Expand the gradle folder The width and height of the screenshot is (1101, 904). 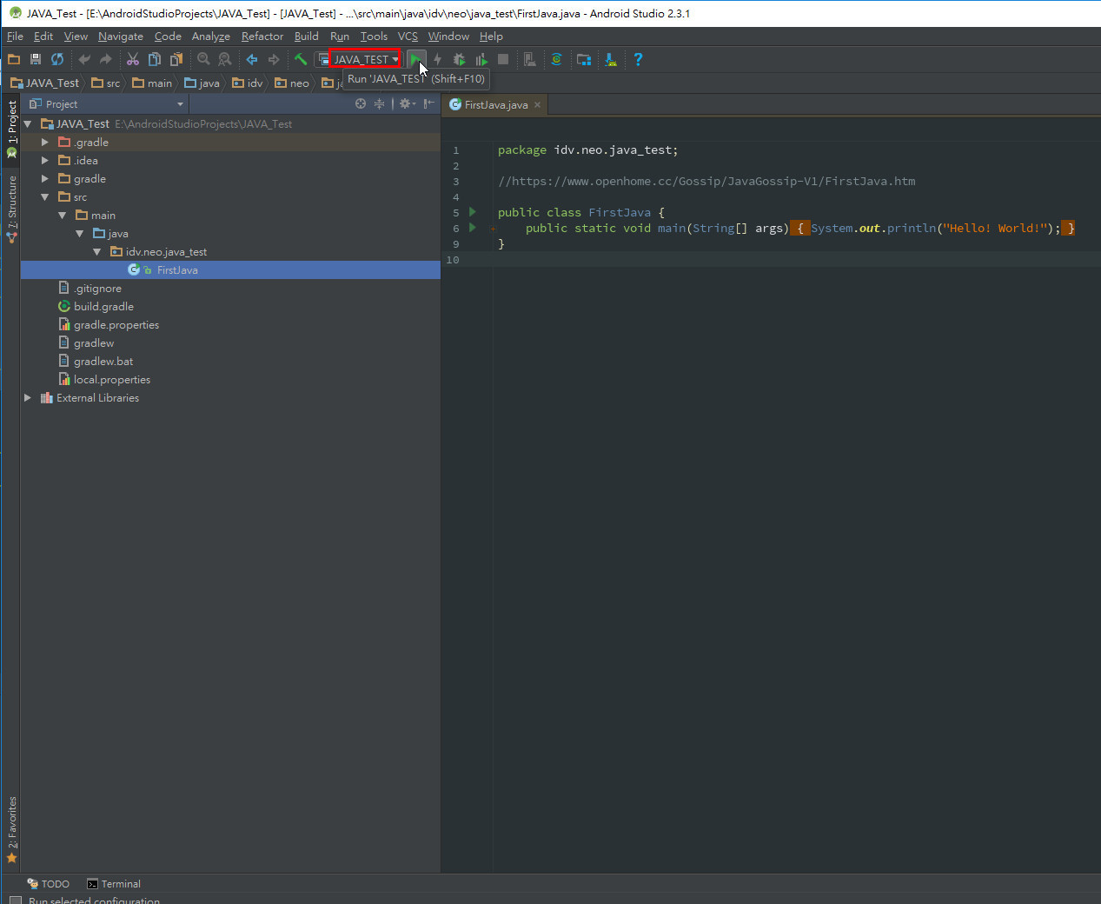tap(45, 179)
